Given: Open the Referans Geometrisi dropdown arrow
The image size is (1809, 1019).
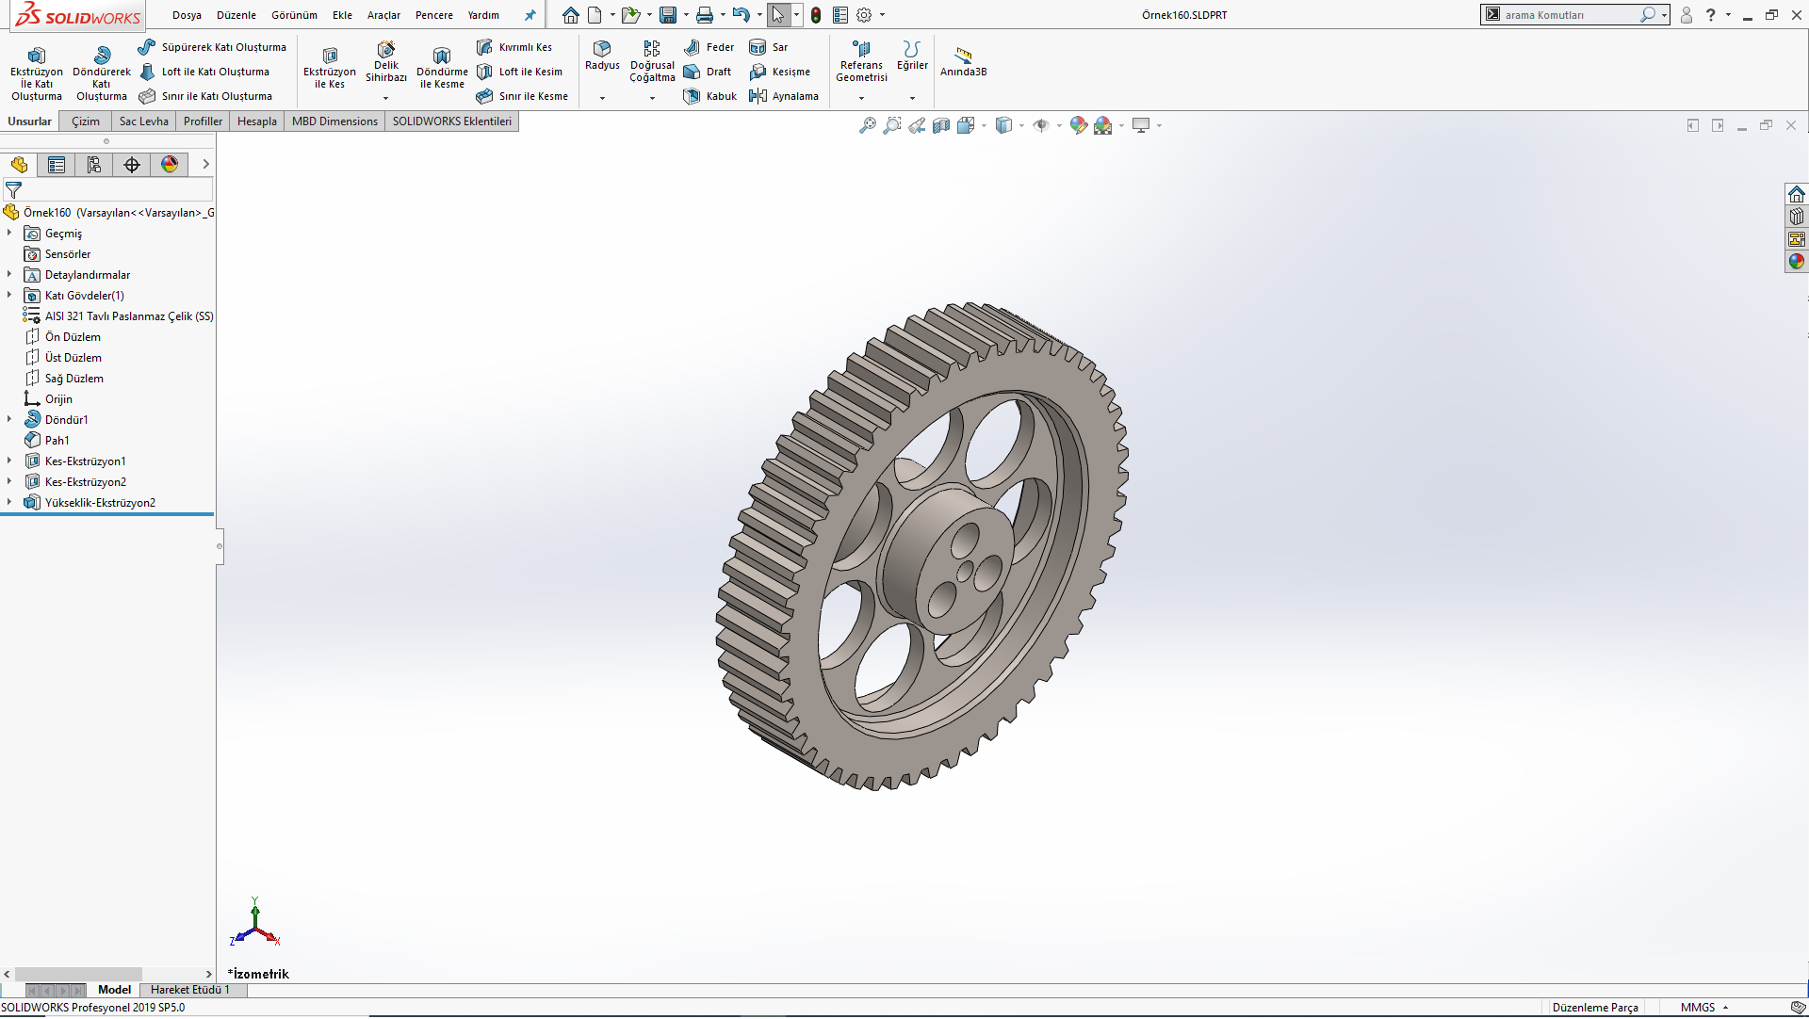Looking at the screenshot, I should pos(861,98).
